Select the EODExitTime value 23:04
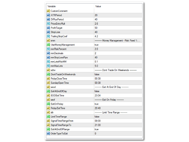 (x=97, y=96)
